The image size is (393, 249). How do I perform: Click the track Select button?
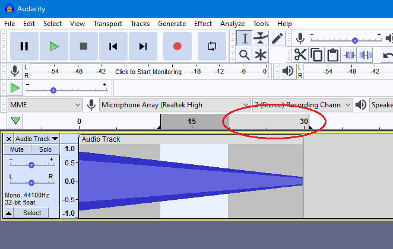point(32,213)
